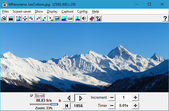Open the Help menu
Viewport: 169px width, 111px height.
(x=95, y=11)
